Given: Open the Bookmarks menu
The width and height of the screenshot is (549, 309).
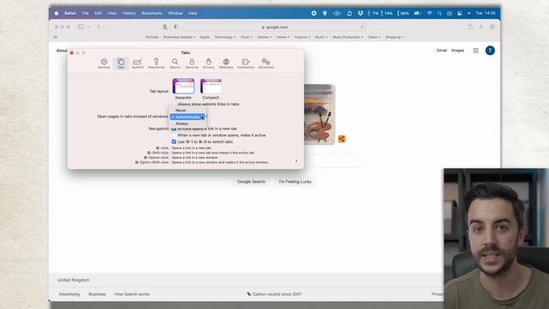Looking at the screenshot, I should pos(152,14).
